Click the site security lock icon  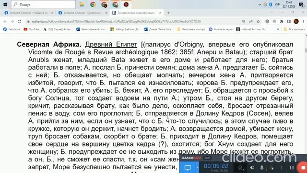28,21
